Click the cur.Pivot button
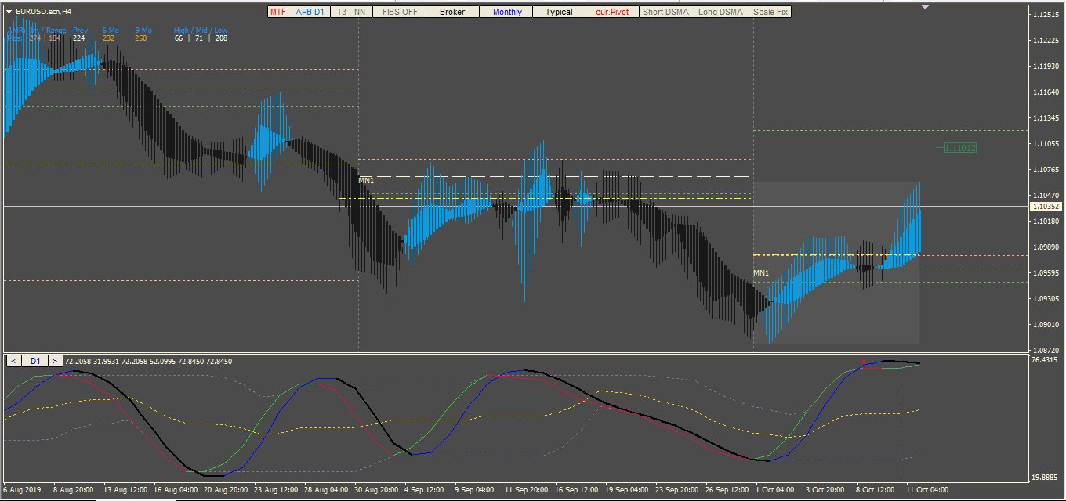The height and width of the screenshot is (501, 1066). pyautogui.click(x=612, y=12)
